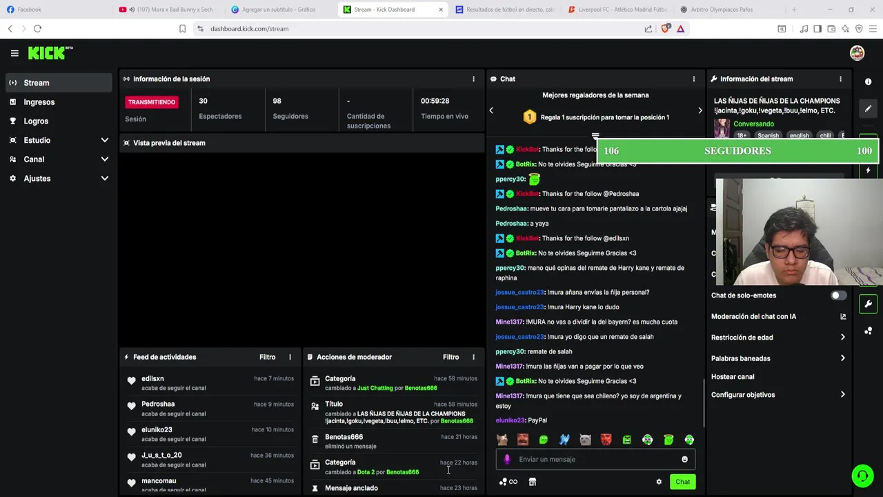The width and height of the screenshot is (883, 497).
Task: Open the Acciones de moderador Filtro
Action: coord(450,357)
